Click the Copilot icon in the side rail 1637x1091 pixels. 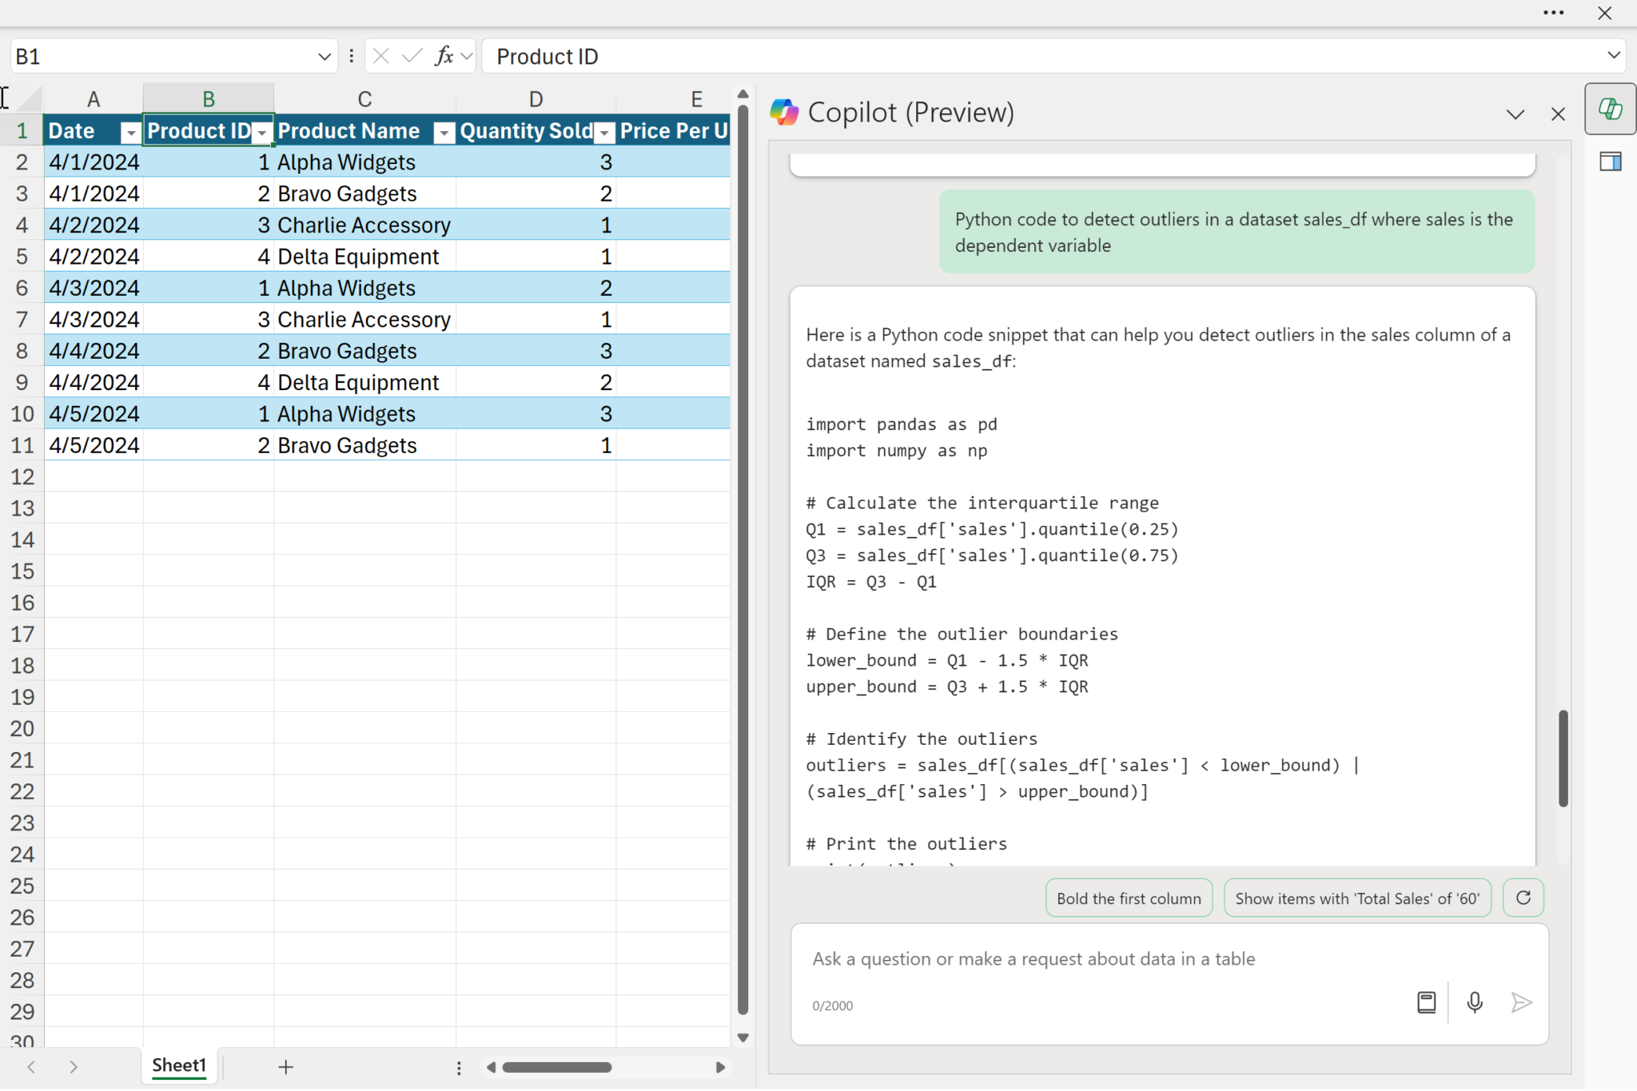tap(1610, 109)
